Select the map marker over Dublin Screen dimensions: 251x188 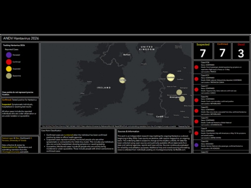(x=123, y=80)
